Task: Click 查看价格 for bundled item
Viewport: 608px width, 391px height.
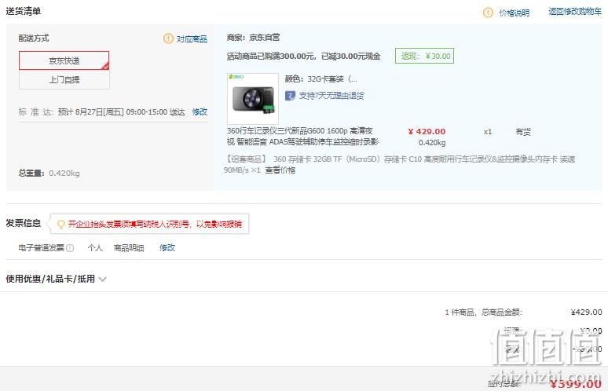Action: pyautogui.click(x=280, y=170)
